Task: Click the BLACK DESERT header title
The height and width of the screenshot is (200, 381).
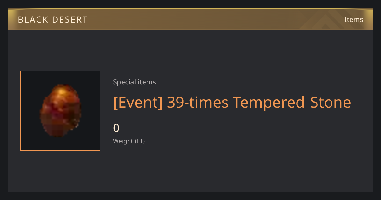Action: (x=53, y=20)
